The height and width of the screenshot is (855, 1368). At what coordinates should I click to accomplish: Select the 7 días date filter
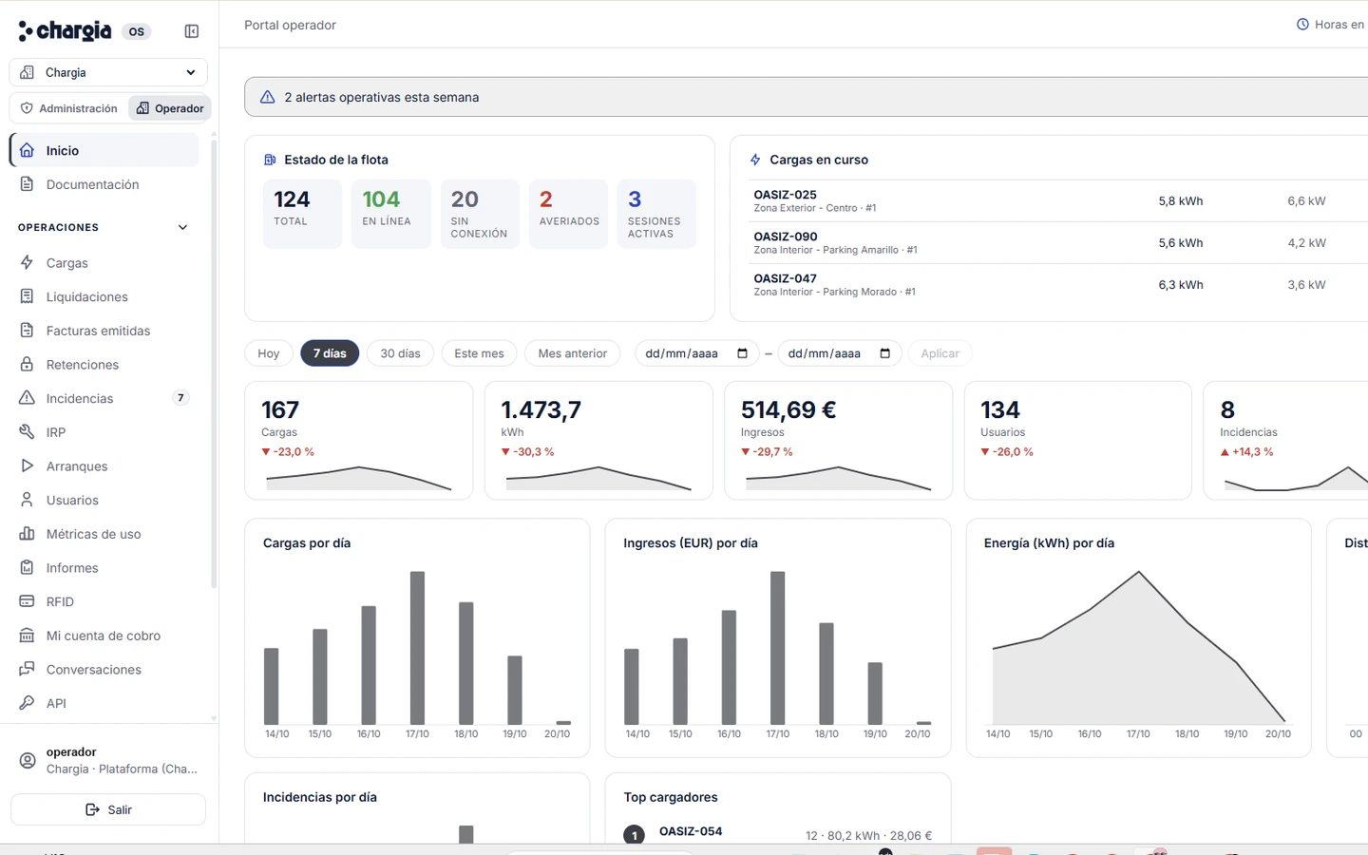pos(330,353)
